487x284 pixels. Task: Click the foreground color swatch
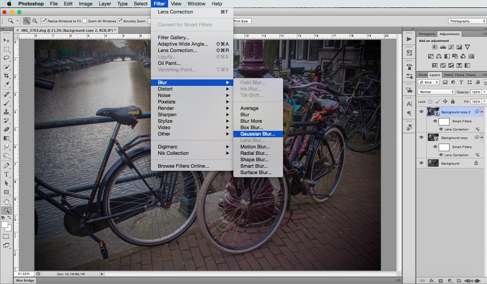point(5,225)
